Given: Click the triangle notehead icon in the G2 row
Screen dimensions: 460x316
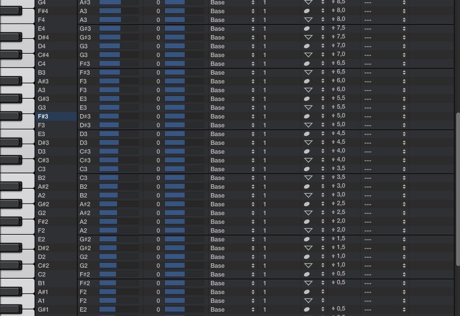Looking at the screenshot, I should [x=308, y=213].
